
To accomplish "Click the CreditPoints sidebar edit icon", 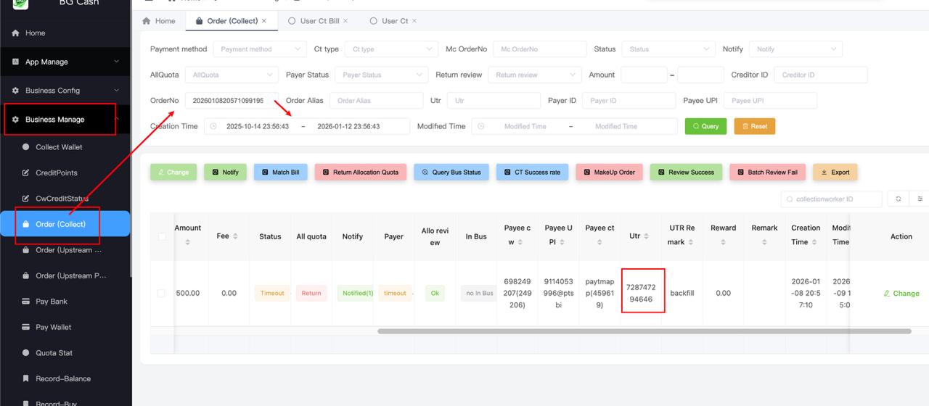I will pos(26,173).
